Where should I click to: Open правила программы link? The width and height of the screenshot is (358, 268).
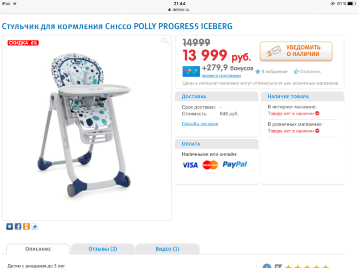pos(221,76)
